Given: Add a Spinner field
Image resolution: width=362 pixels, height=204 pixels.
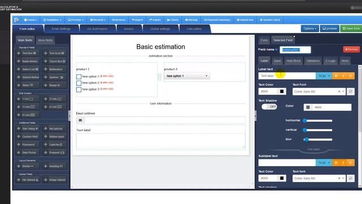Looking at the screenshot, I should click(x=55, y=77).
